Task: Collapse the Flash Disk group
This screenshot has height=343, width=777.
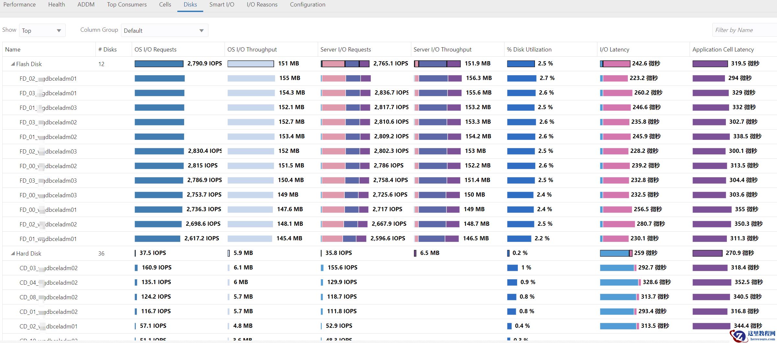Action: point(13,64)
